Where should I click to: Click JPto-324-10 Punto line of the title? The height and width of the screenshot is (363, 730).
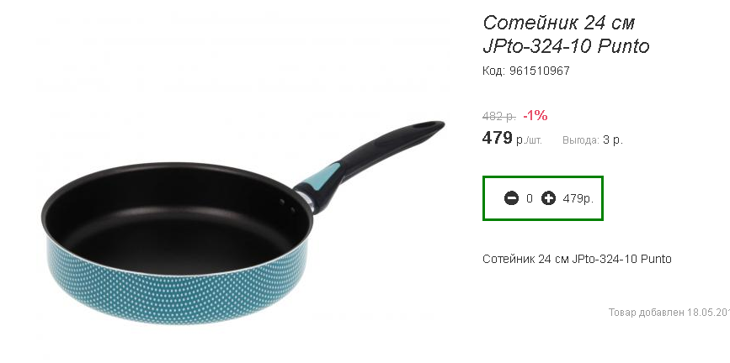[566, 46]
